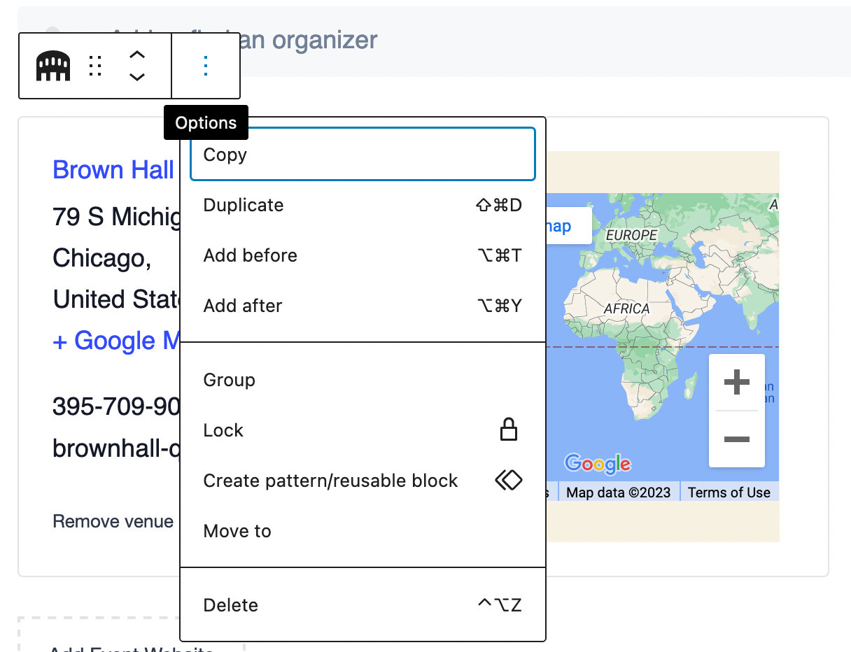Click the Google logo on map

tap(598, 463)
